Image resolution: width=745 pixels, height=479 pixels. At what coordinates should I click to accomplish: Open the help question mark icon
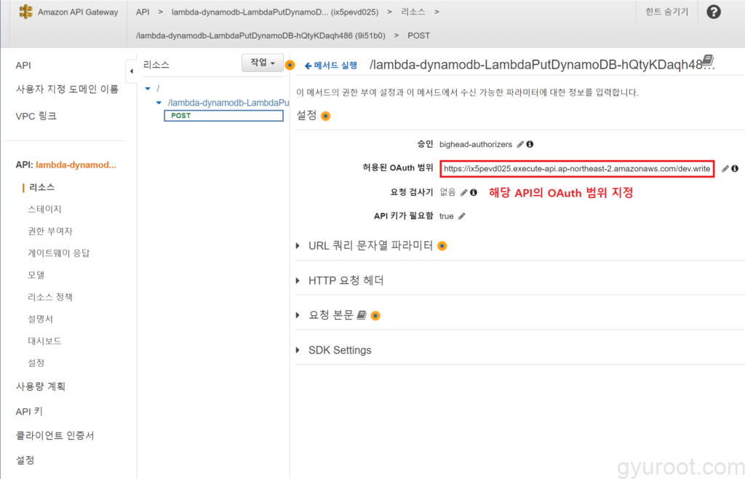click(714, 12)
